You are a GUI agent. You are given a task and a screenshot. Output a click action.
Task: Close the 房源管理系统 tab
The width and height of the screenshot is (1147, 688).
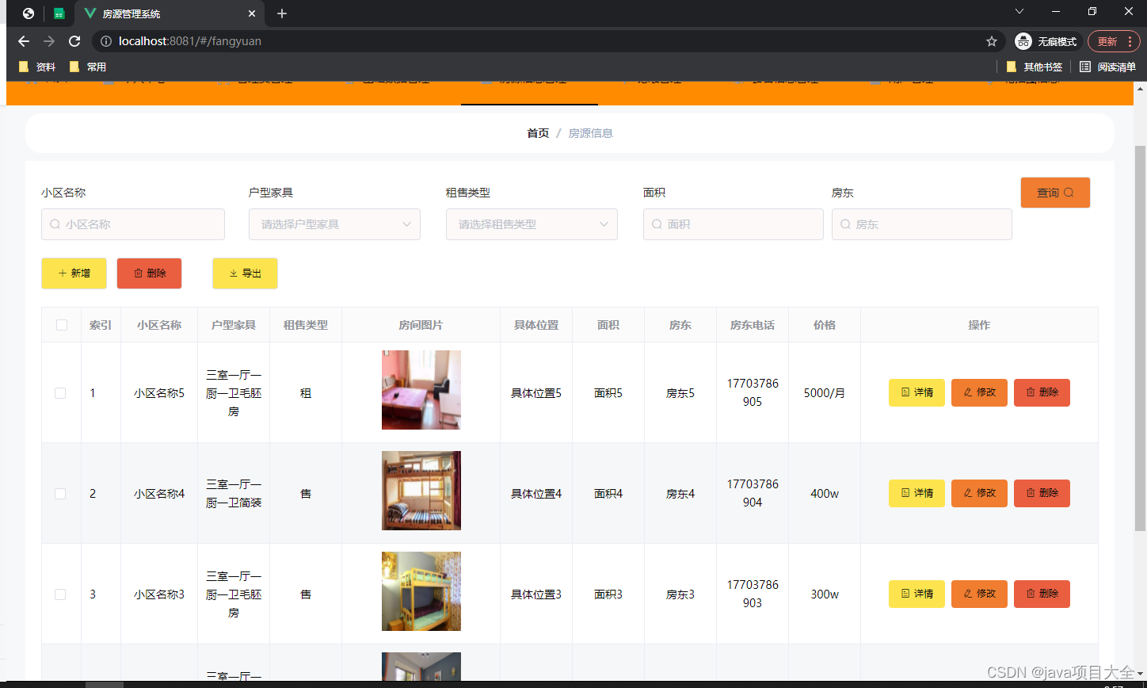pyautogui.click(x=252, y=13)
